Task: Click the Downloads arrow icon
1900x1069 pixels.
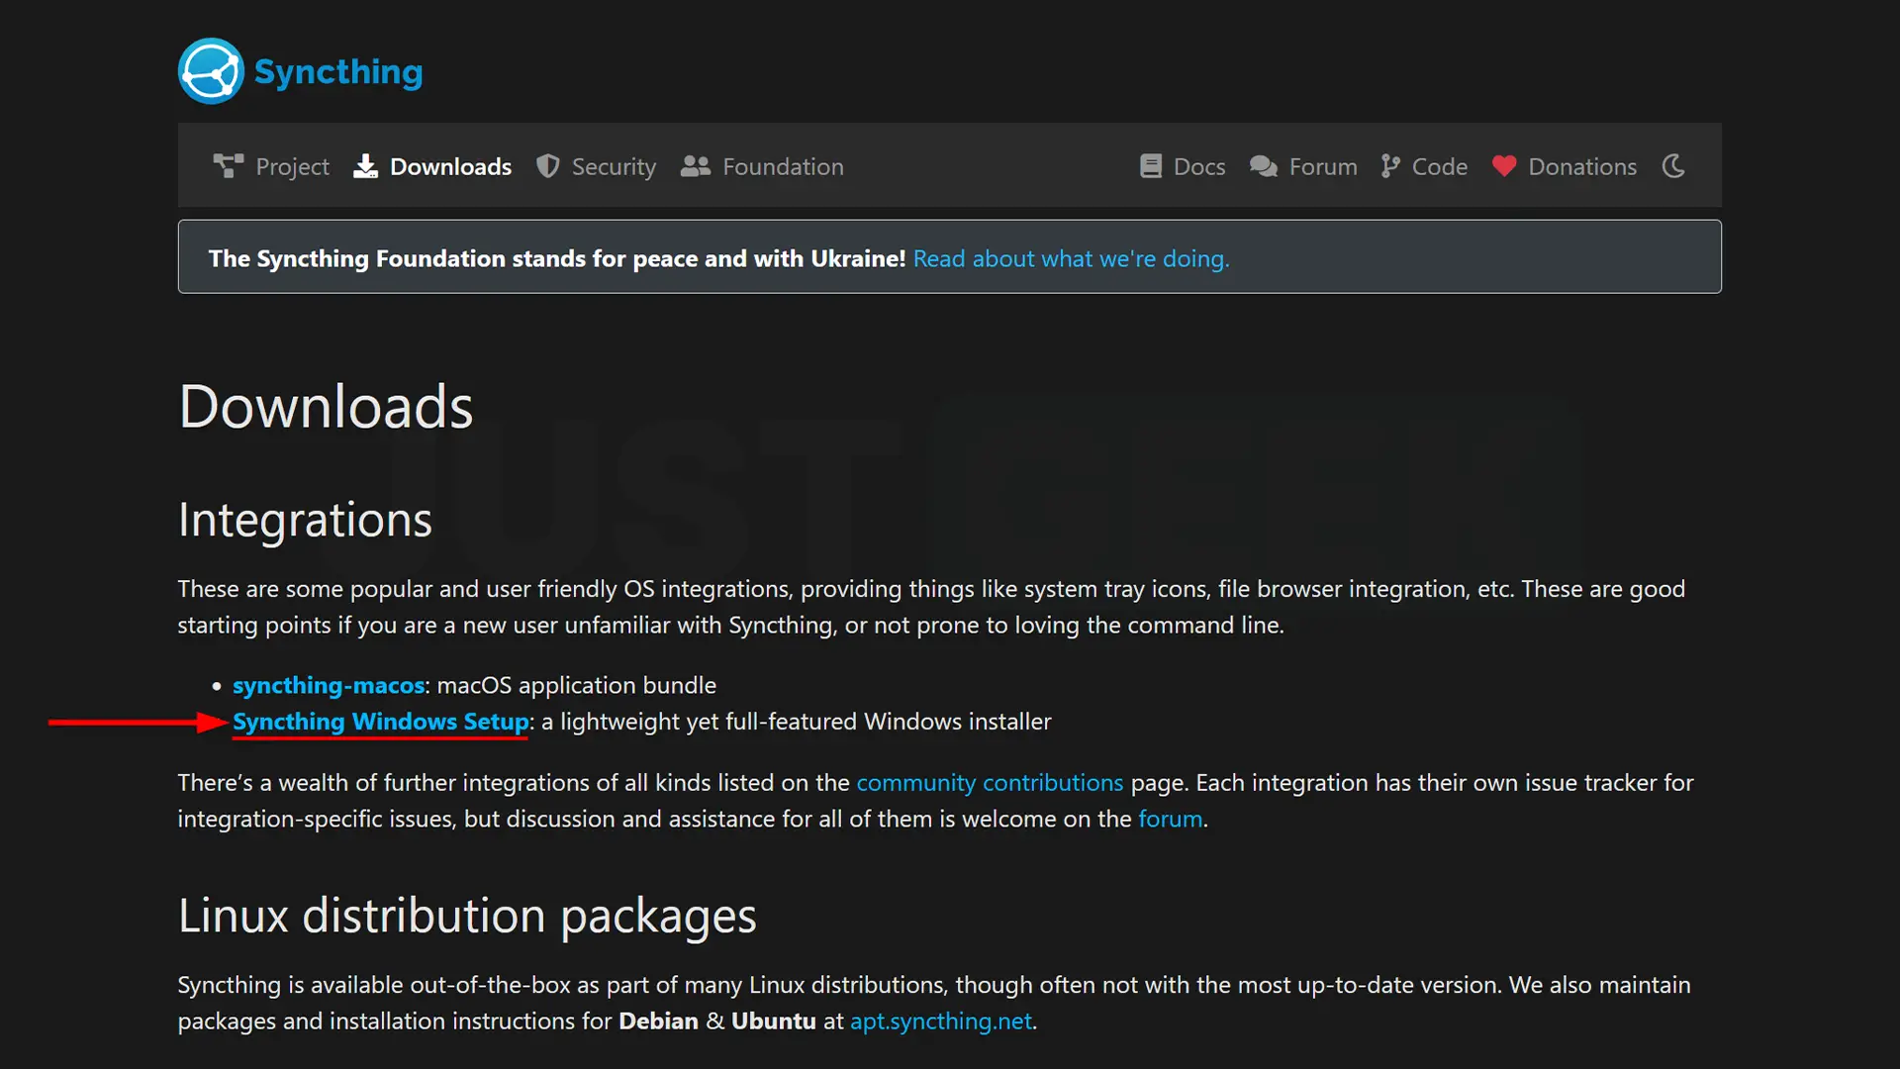Action: (x=366, y=166)
